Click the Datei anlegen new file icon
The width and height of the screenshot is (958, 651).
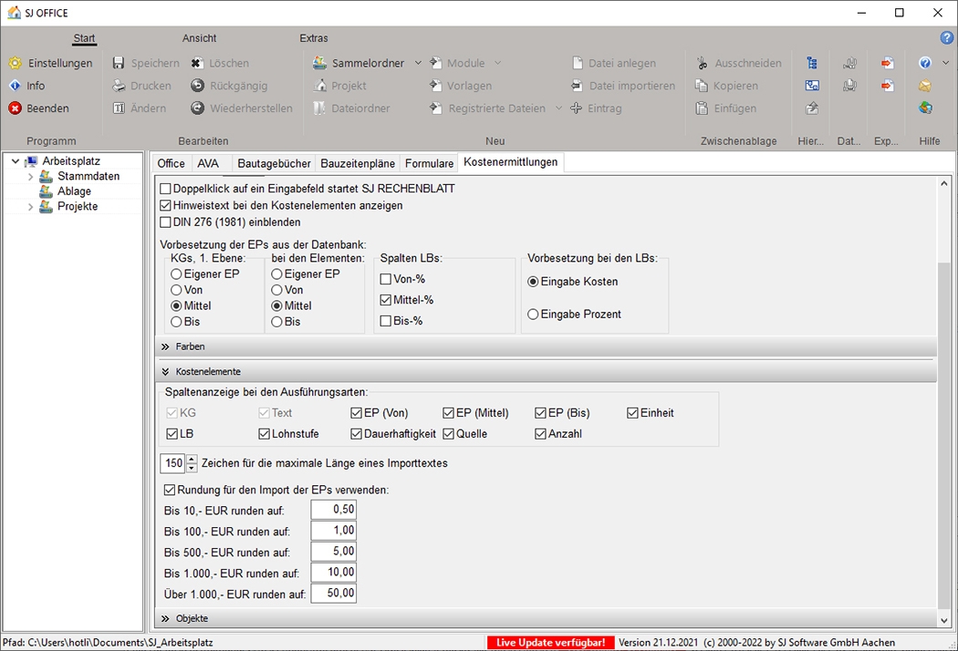tap(578, 63)
